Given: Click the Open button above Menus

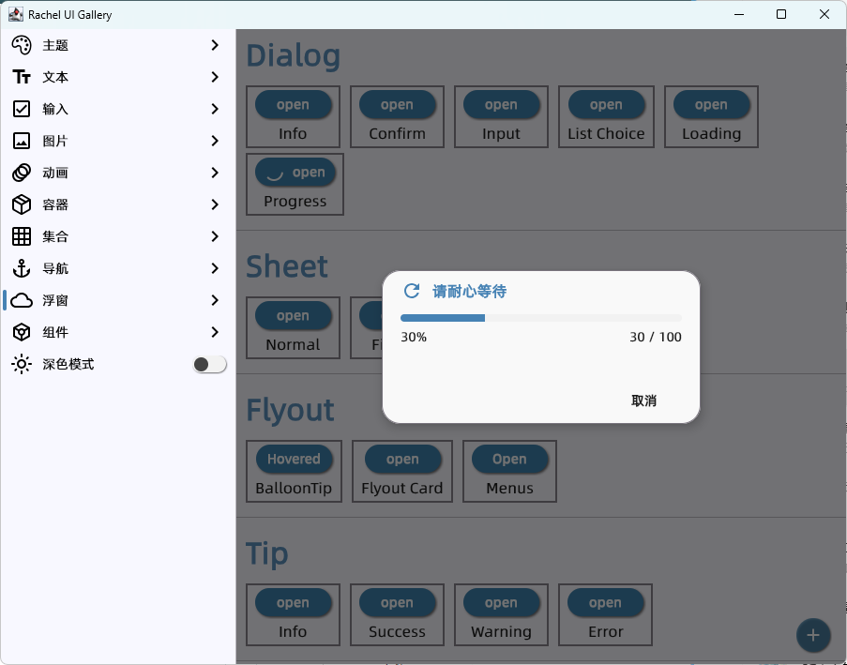Looking at the screenshot, I should tap(509, 460).
